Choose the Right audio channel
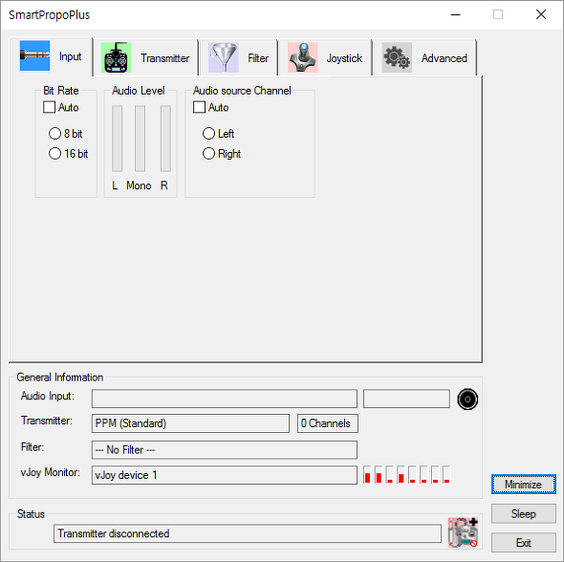The image size is (564, 562). [x=208, y=154]
